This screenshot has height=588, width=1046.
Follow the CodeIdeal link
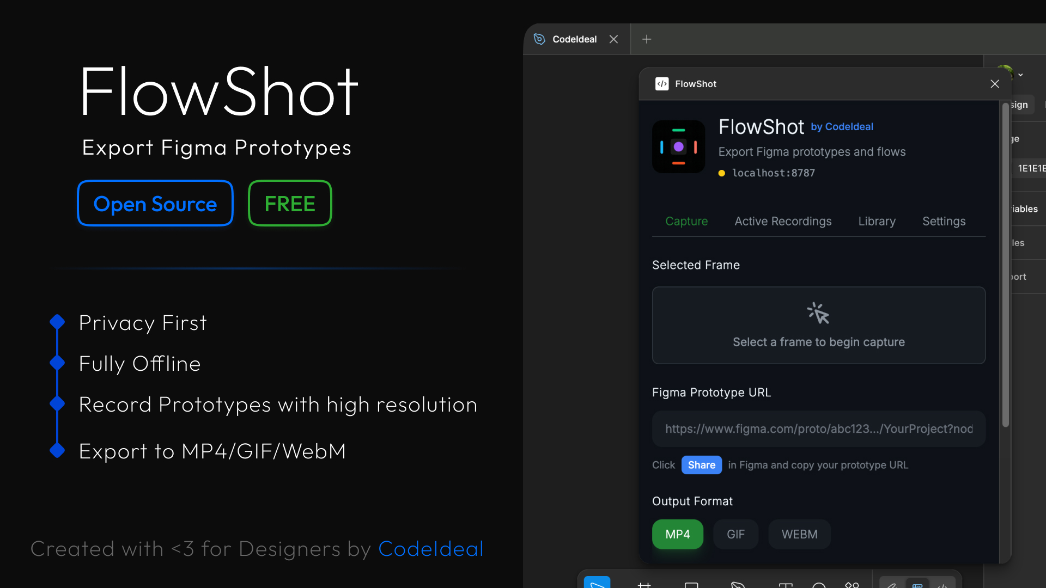430,549
